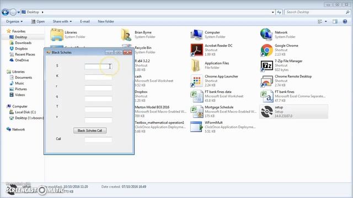Select the 7-Zip File Manager icon

pos(266,65)
